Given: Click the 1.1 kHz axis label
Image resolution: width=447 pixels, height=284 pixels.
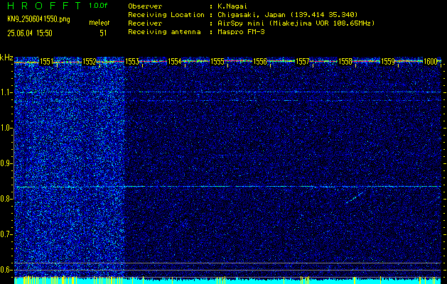Looking at the screenshot, I should click(x=6, y=92).
